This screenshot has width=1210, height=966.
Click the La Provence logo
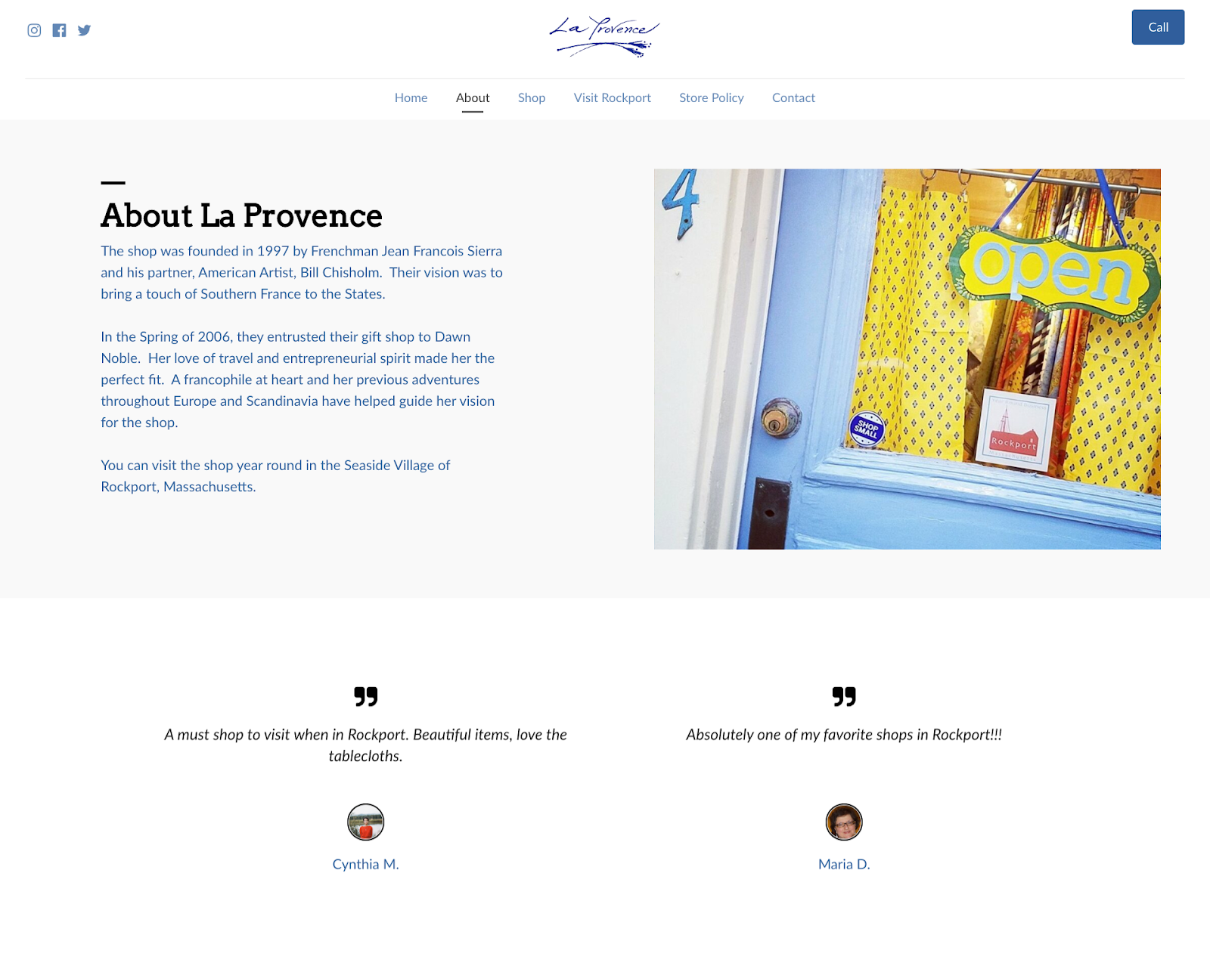coord(604,36)
